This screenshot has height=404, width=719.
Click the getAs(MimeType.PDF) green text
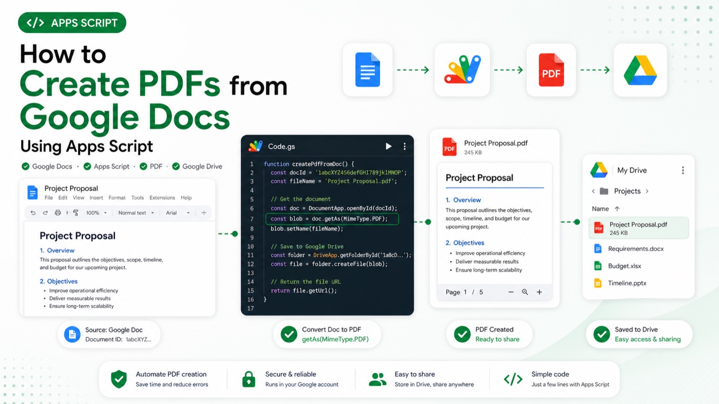(335, 339)
